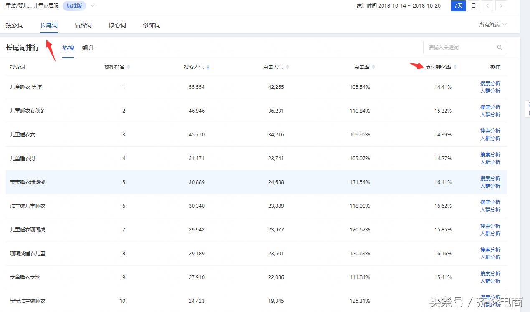Open 搜索分析 for 儿童睡衣 男孩
530x312 pixels.
click(490, 83)
